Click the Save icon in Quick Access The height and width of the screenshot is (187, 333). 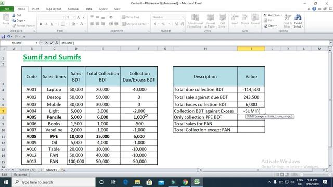[x=3, y=37]
